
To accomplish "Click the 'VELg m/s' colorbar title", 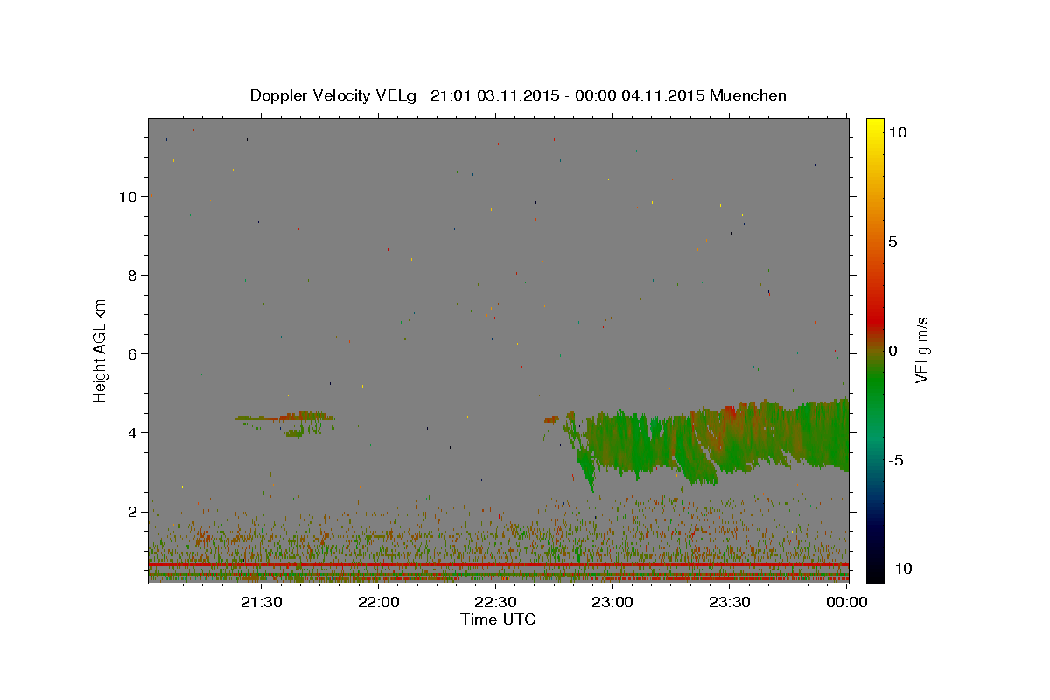I will (x=922, y=350).
